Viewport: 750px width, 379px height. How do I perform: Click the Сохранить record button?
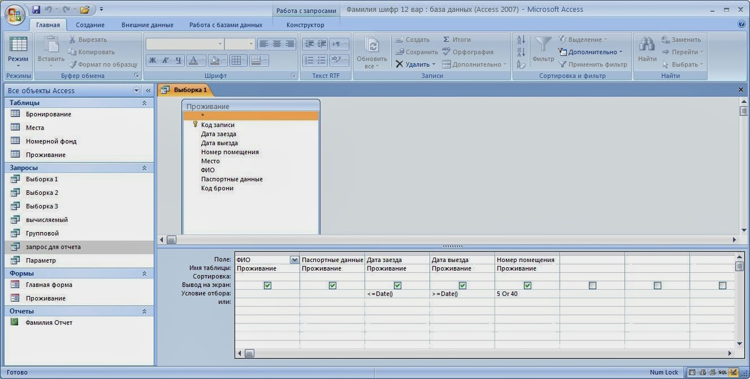pyautogui.click(x=416, y=52)
